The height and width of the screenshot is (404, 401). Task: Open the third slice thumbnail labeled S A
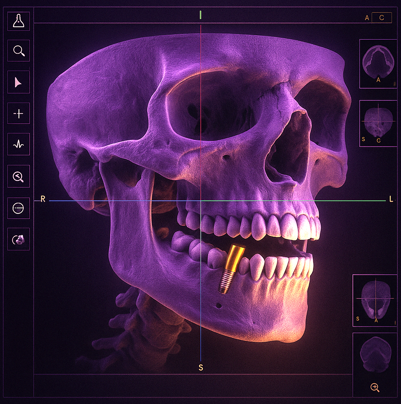point(374,300)
